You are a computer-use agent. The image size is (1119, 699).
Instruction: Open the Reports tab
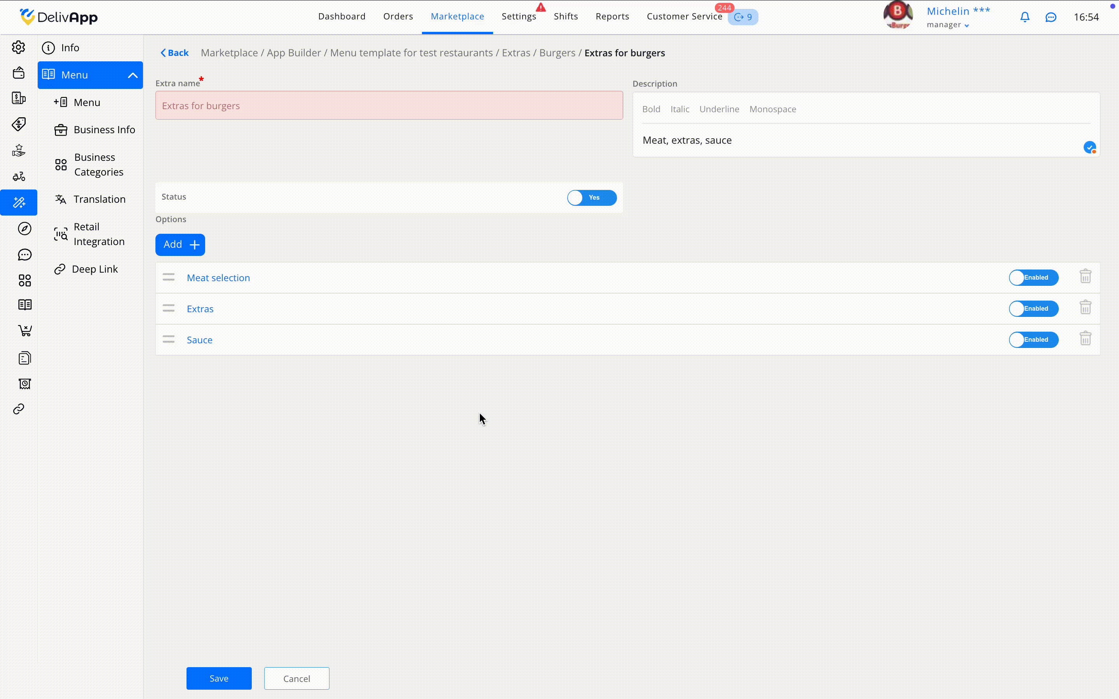pyautogui.click(x=612, y=17)
